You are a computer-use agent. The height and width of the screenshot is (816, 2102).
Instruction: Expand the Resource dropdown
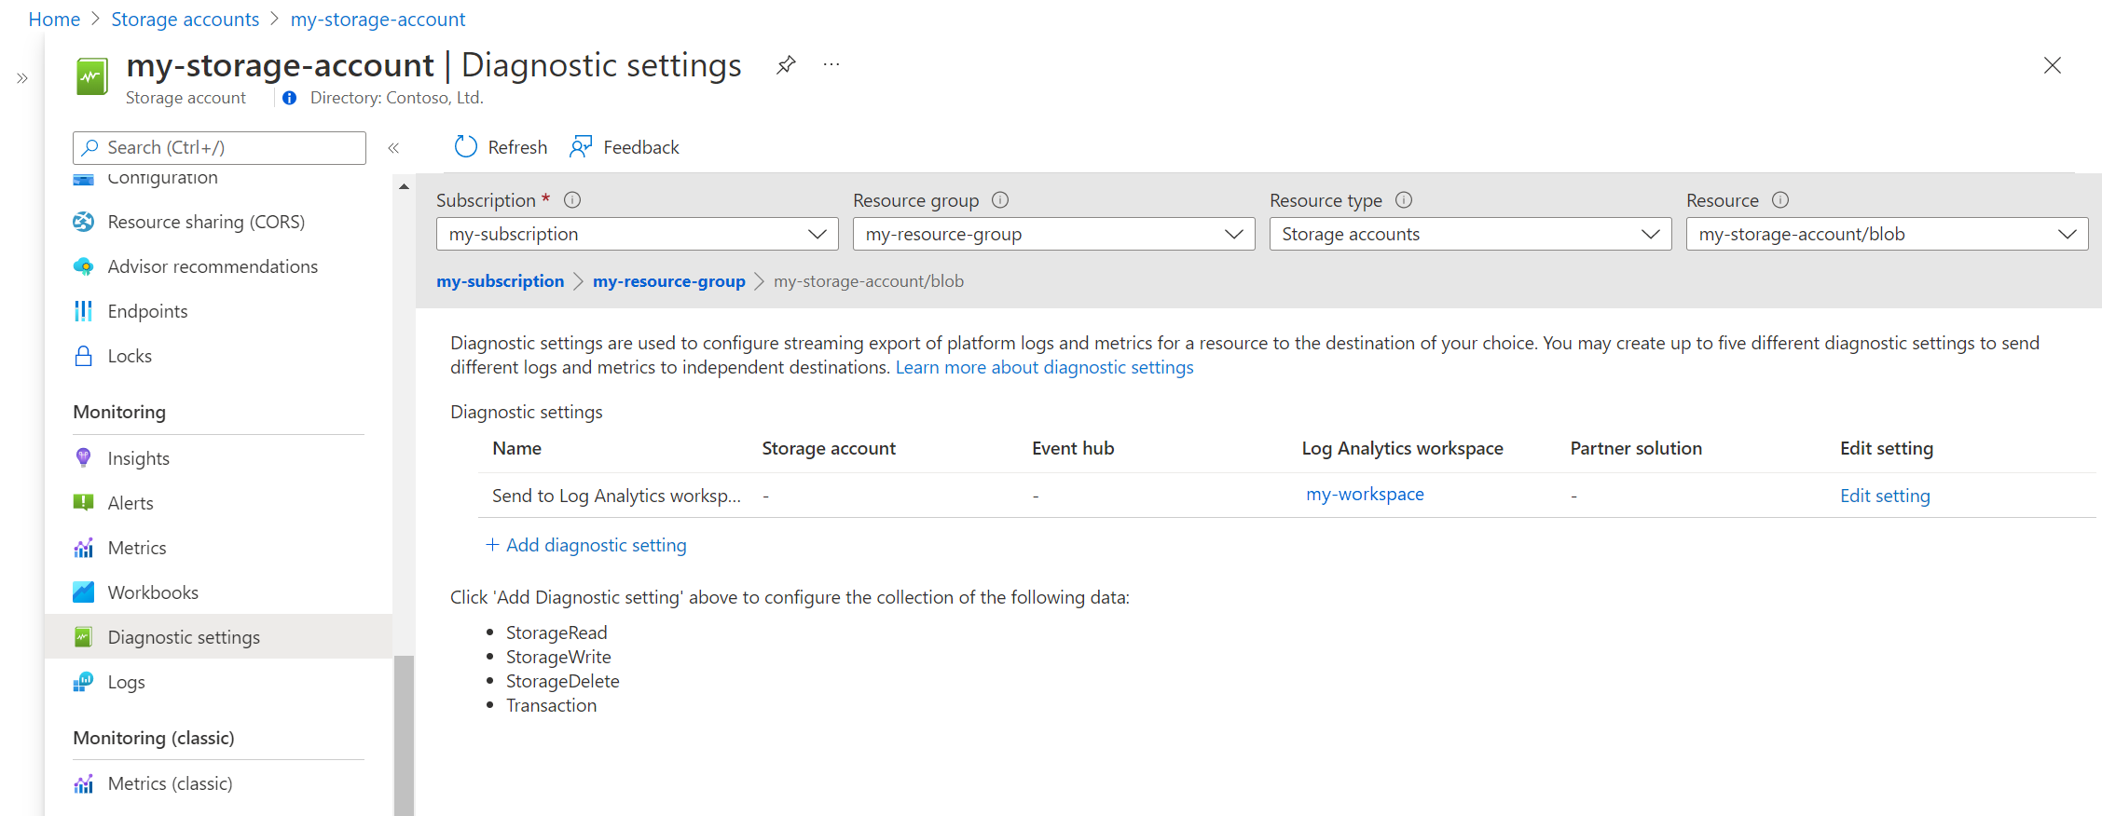tap(1887, 234)
